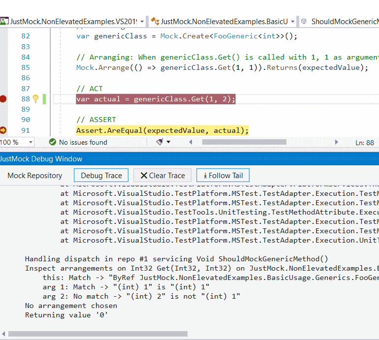Click line number 89 in gutter
Screen dimensions: 379x340
tap(26, 109)
